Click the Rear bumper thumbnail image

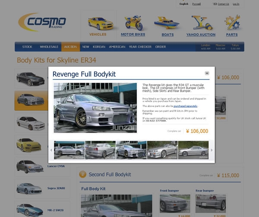tap(211, 204)
